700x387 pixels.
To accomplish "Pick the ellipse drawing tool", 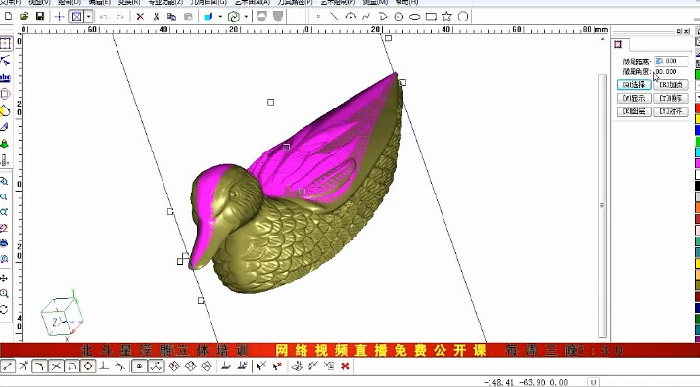I will pyautogui.click(x=415, y=17).
